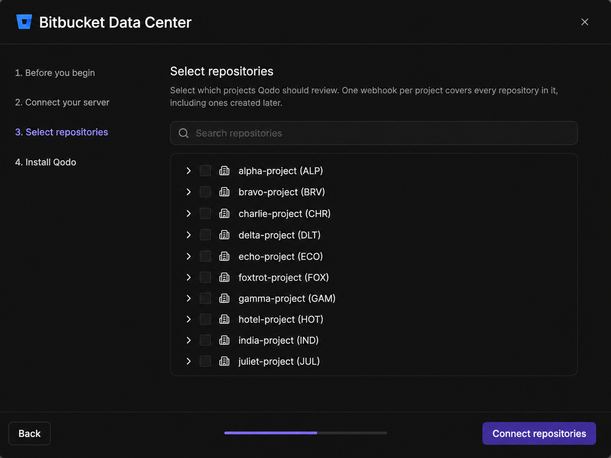Click the juliet-project (JUL) label

279,361
